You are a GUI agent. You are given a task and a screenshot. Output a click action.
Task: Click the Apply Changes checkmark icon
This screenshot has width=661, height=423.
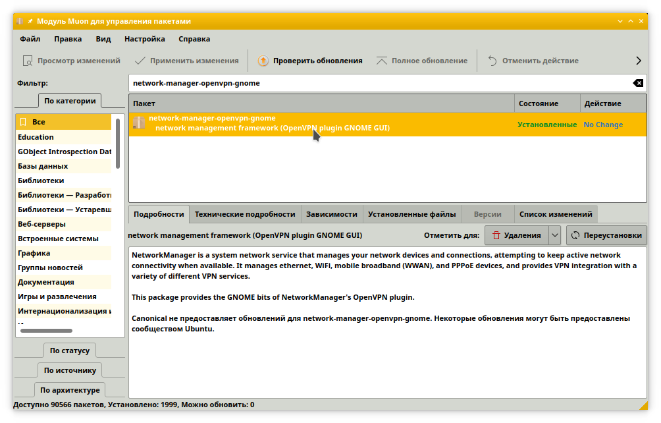pos(140,61)
